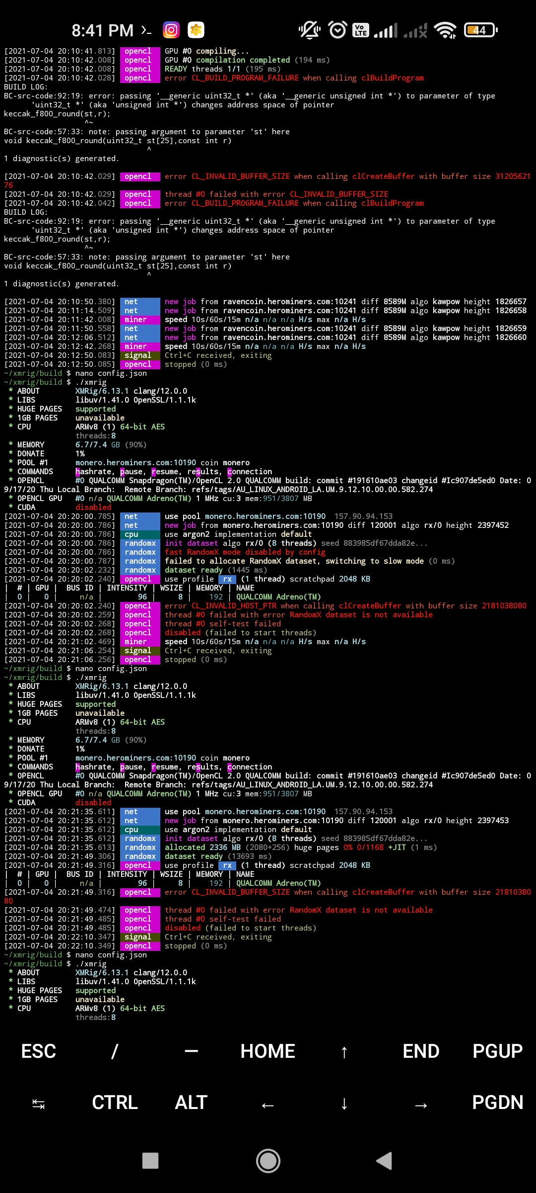
Task: Open recent apps with square button
Action: point(150,1161)
